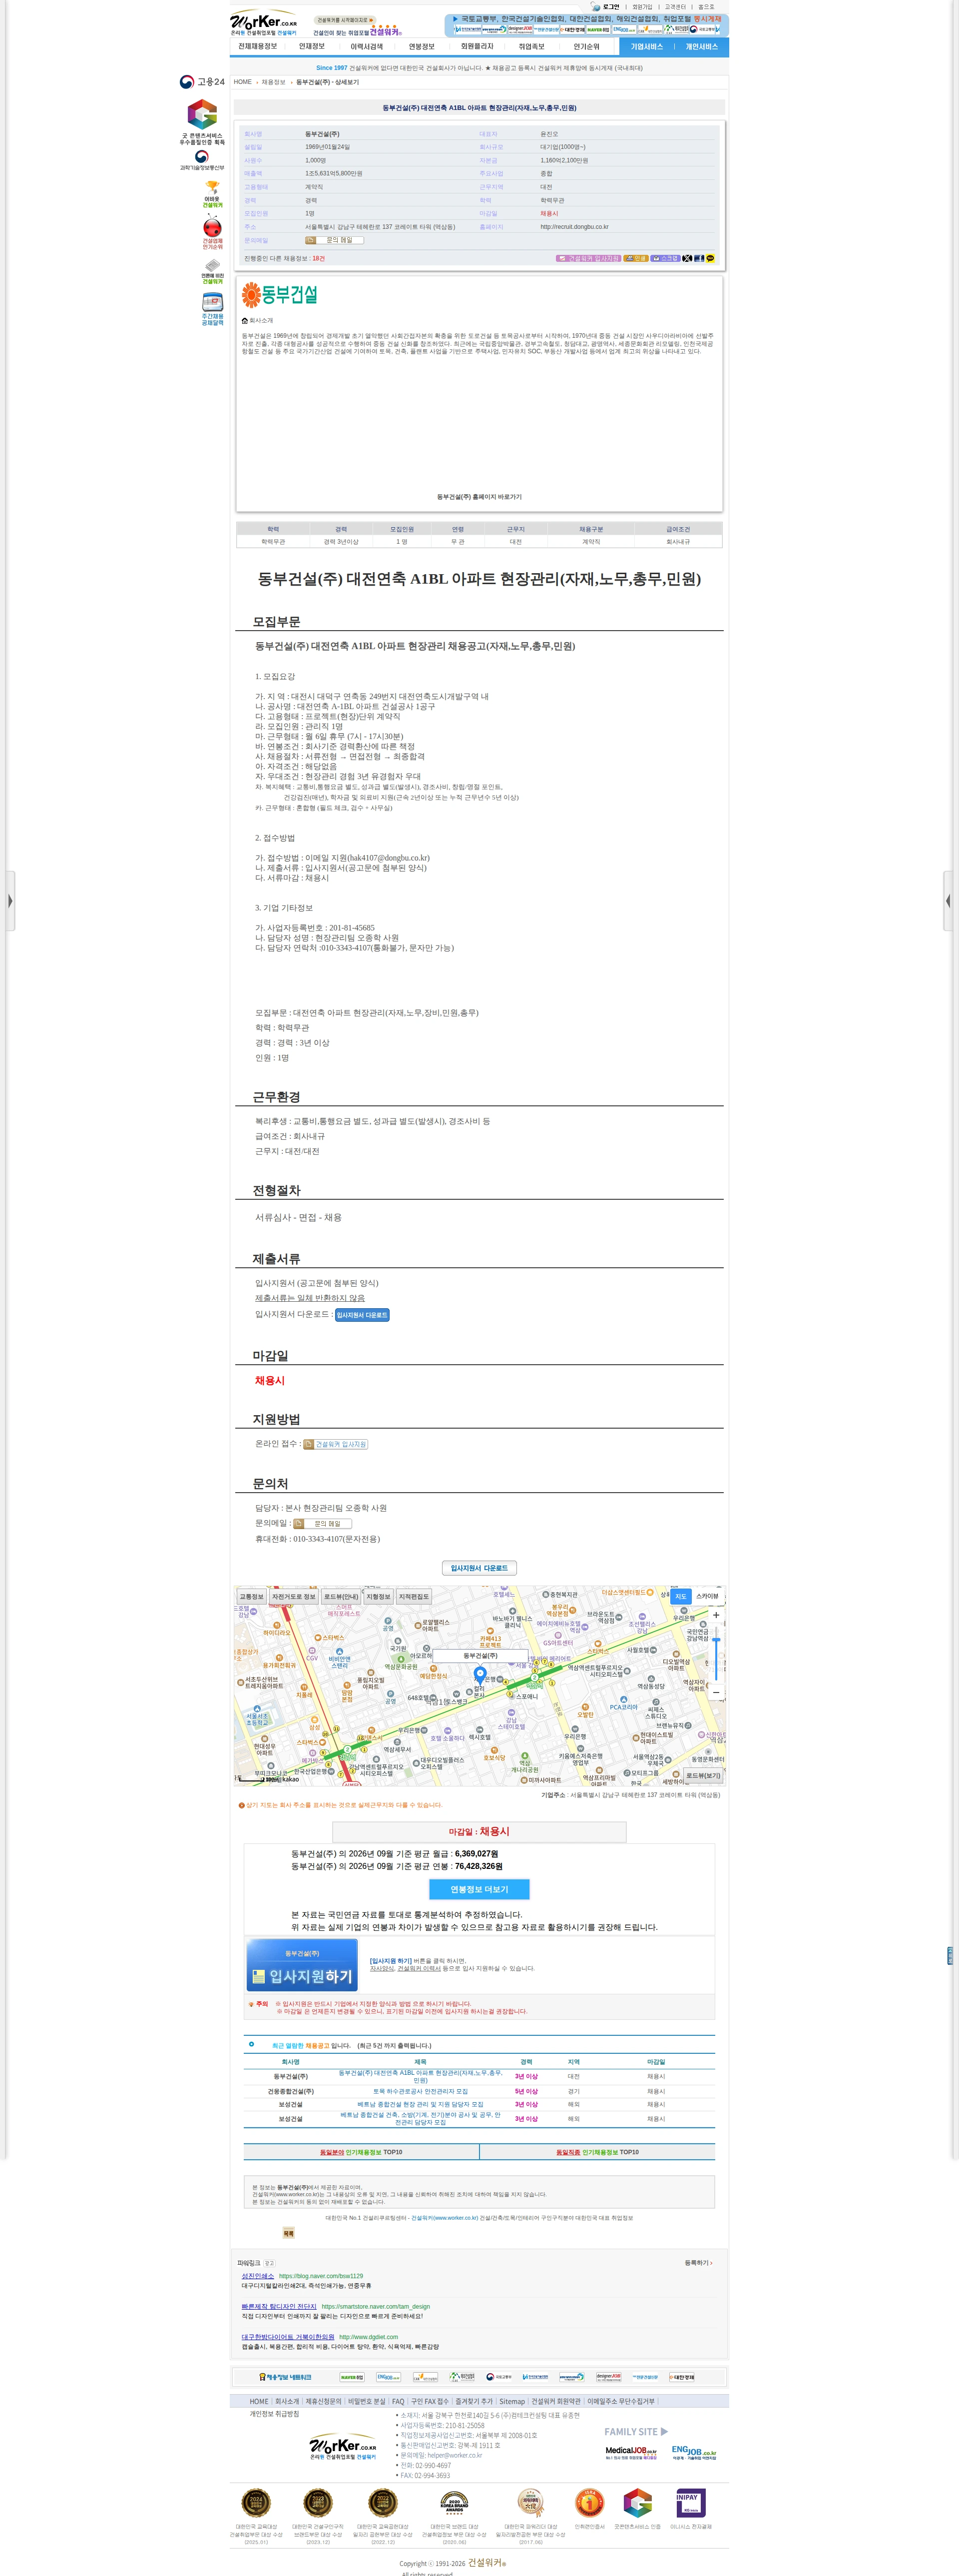
Task: Toggle 지형정보 overlay on the map
Action: pos(378,1597)
